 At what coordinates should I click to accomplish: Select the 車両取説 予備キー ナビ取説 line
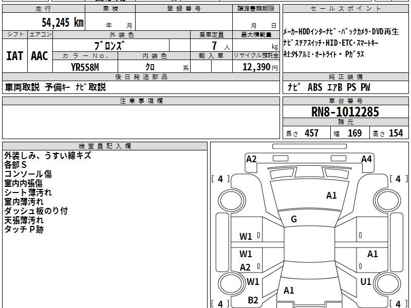(x=55, y=87)
